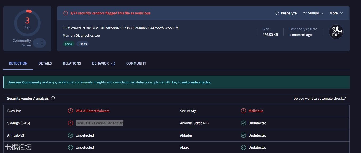Click the loading spinner on the Behavior tab

[113, 63]
